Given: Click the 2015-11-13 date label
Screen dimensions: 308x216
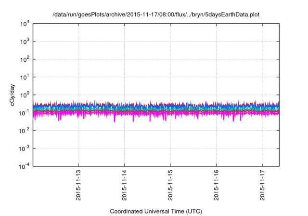Looking at the screenshot, I should (78, 185).
